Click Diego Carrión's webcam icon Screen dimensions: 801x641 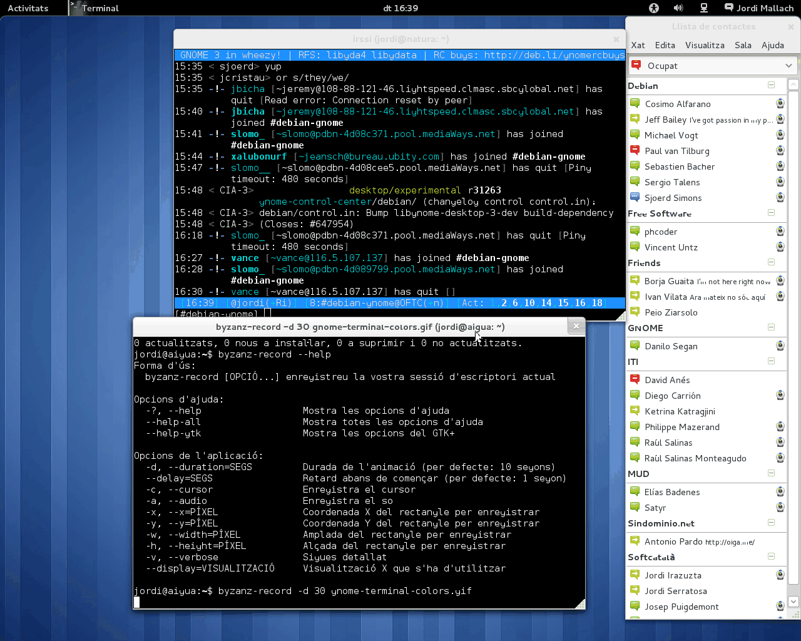point(780,395)
